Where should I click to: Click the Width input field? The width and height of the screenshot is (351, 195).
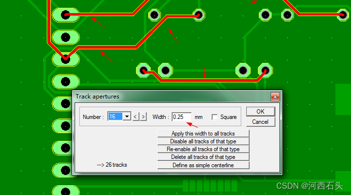point(181,117)
